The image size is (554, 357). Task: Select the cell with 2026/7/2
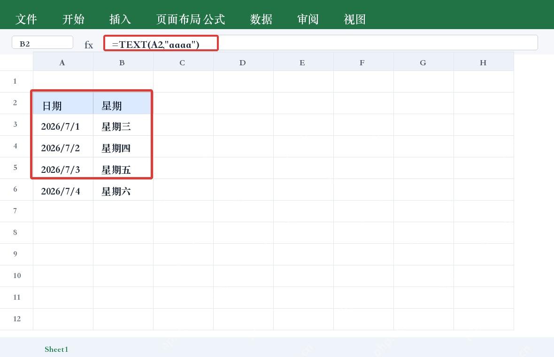click(63, 147)
